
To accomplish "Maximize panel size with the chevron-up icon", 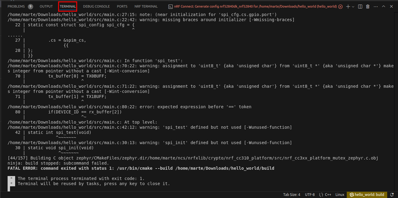I will coord(384,7).
